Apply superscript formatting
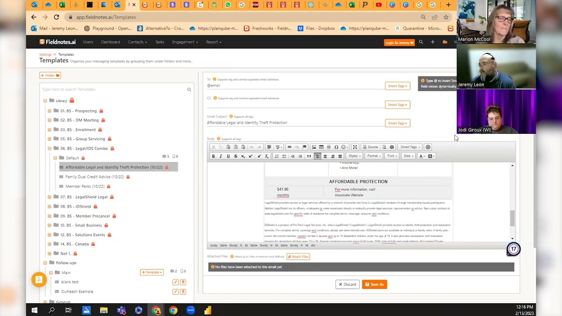 point(250,156)
